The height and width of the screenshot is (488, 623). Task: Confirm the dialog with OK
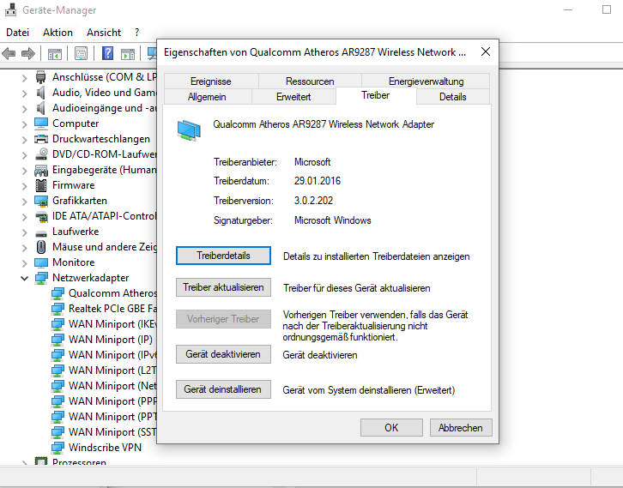click(391, 428)
